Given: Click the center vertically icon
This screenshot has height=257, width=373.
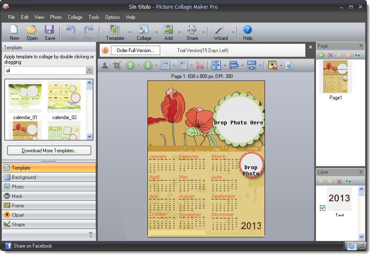Looking at the screenshot, I should point(216,65).
